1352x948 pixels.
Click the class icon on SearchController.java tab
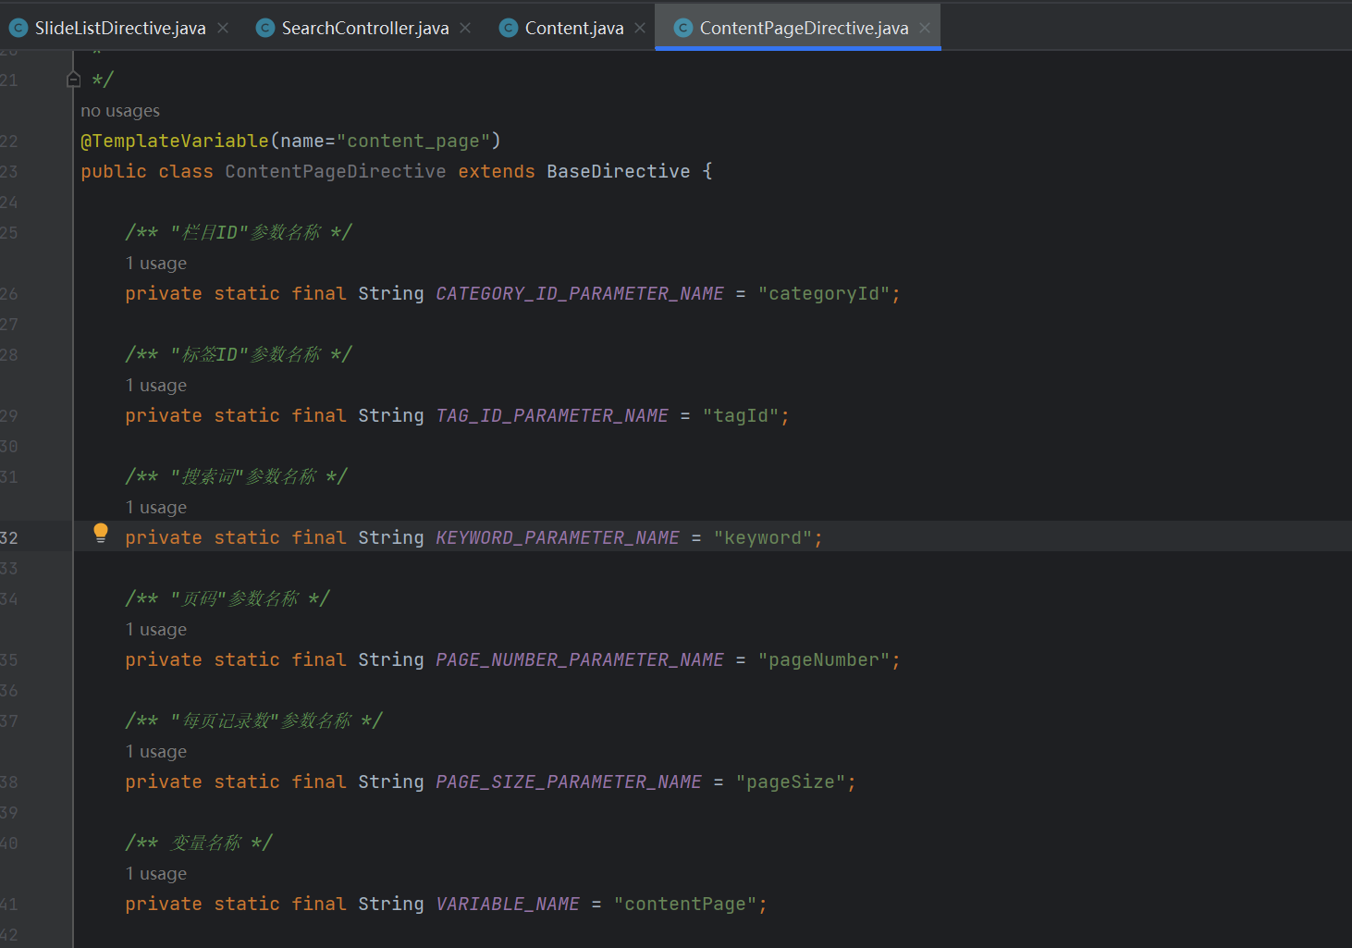pyautogui.click(x=265, y=28)
